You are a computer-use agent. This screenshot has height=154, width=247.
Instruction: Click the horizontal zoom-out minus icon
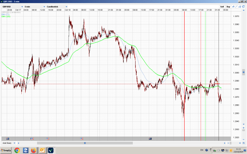pos(228,143)
